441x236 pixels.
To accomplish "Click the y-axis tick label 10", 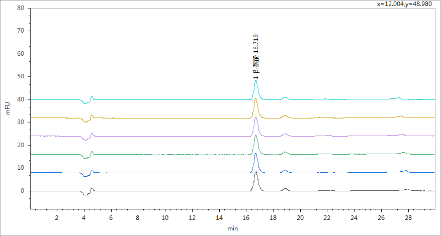I will (22, 168).
